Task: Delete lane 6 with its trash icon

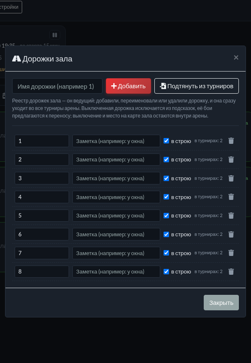Action: 231,234
